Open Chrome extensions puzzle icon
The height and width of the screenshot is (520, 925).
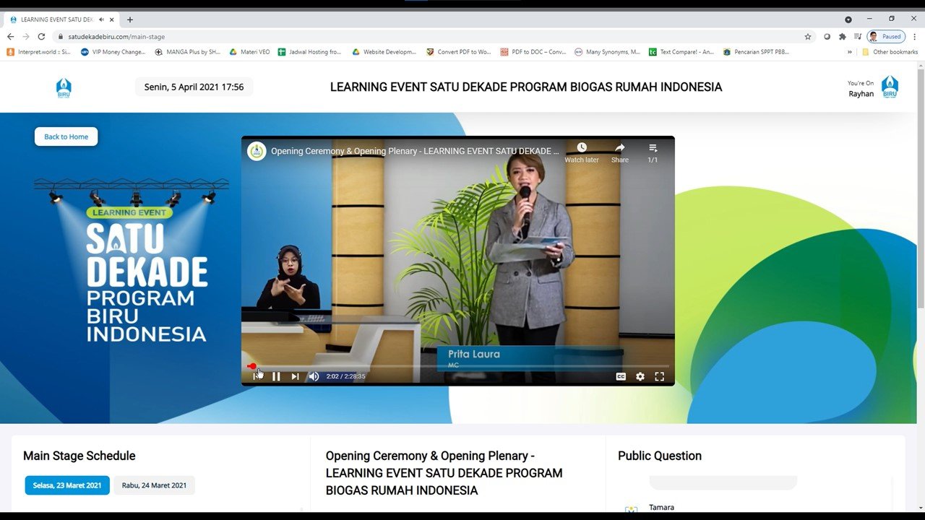(x=842, y=37)
